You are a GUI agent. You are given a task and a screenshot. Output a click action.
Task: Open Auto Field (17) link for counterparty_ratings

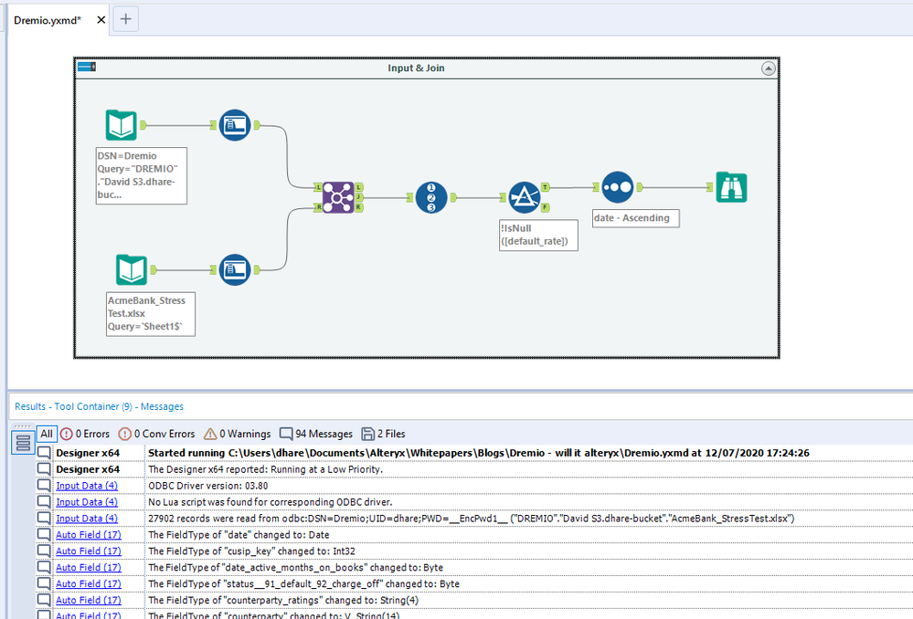(89, 600)
